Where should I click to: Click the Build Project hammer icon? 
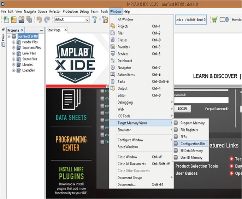pos(95,20)
